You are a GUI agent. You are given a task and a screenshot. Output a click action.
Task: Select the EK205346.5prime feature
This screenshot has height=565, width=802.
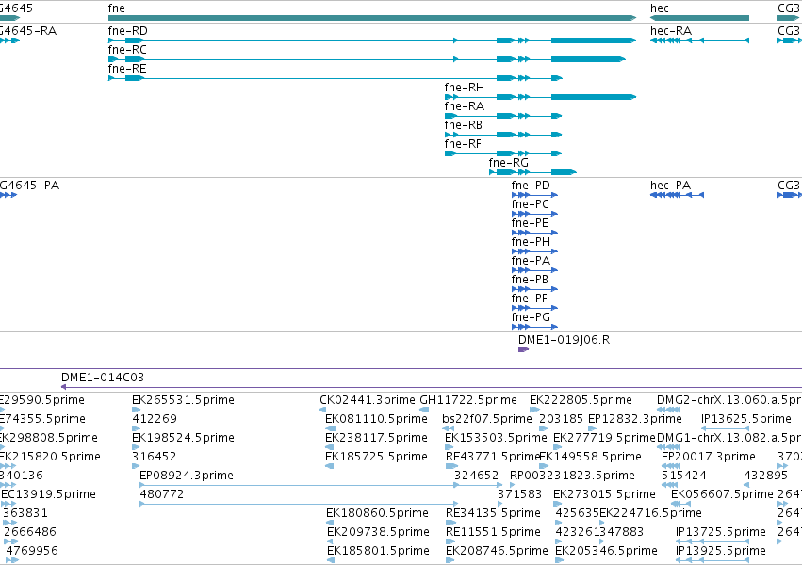pyautogui.click(x=559, y=560)
